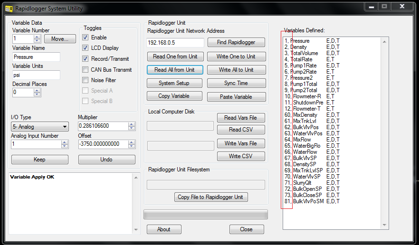Click the Offset input field
The height and width of the screenshot is (245, 419).
coord(103,144)
